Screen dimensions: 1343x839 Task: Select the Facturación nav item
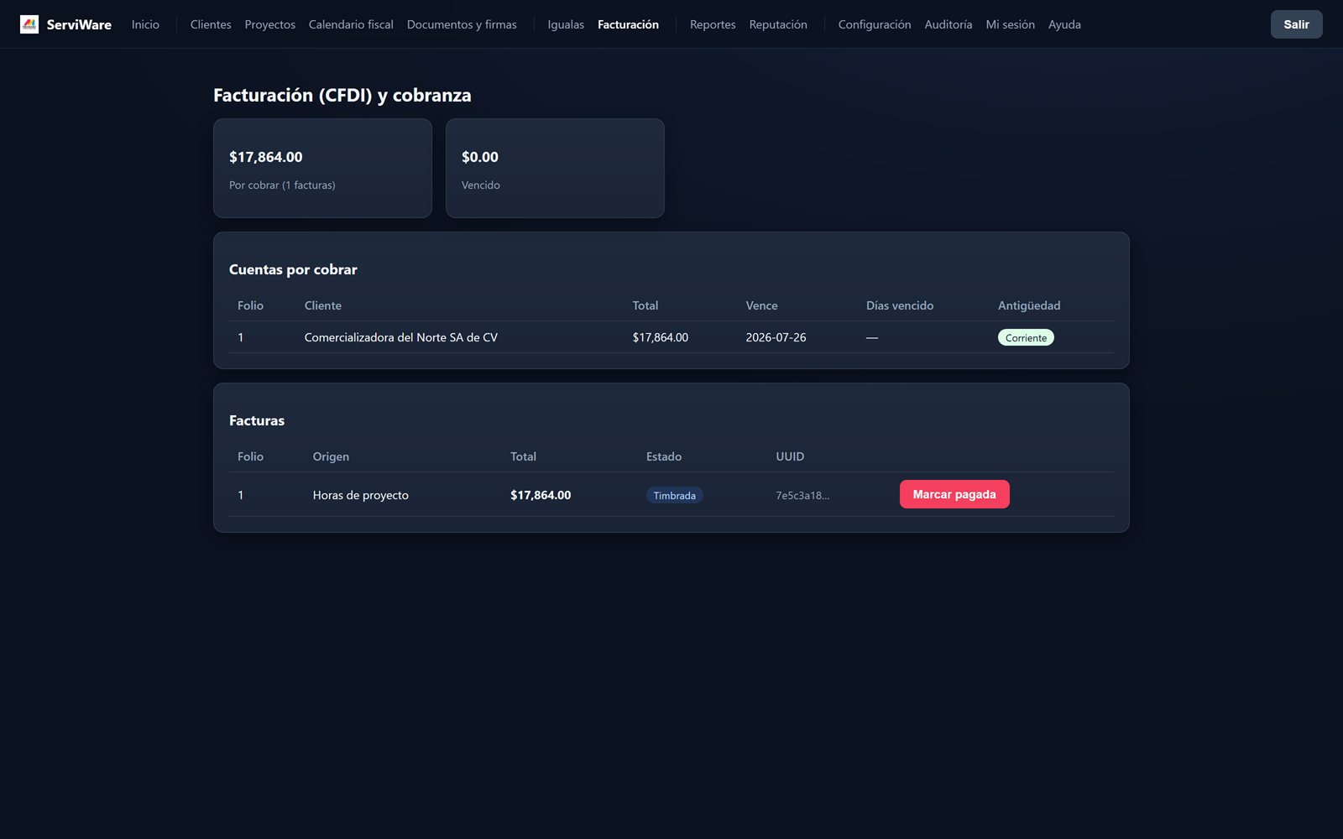628,24
